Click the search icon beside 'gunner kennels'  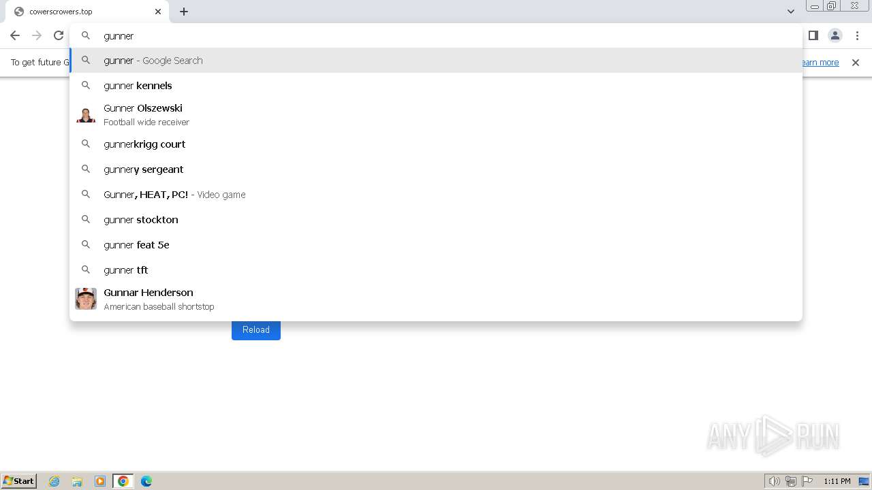(x=86, y=85)
